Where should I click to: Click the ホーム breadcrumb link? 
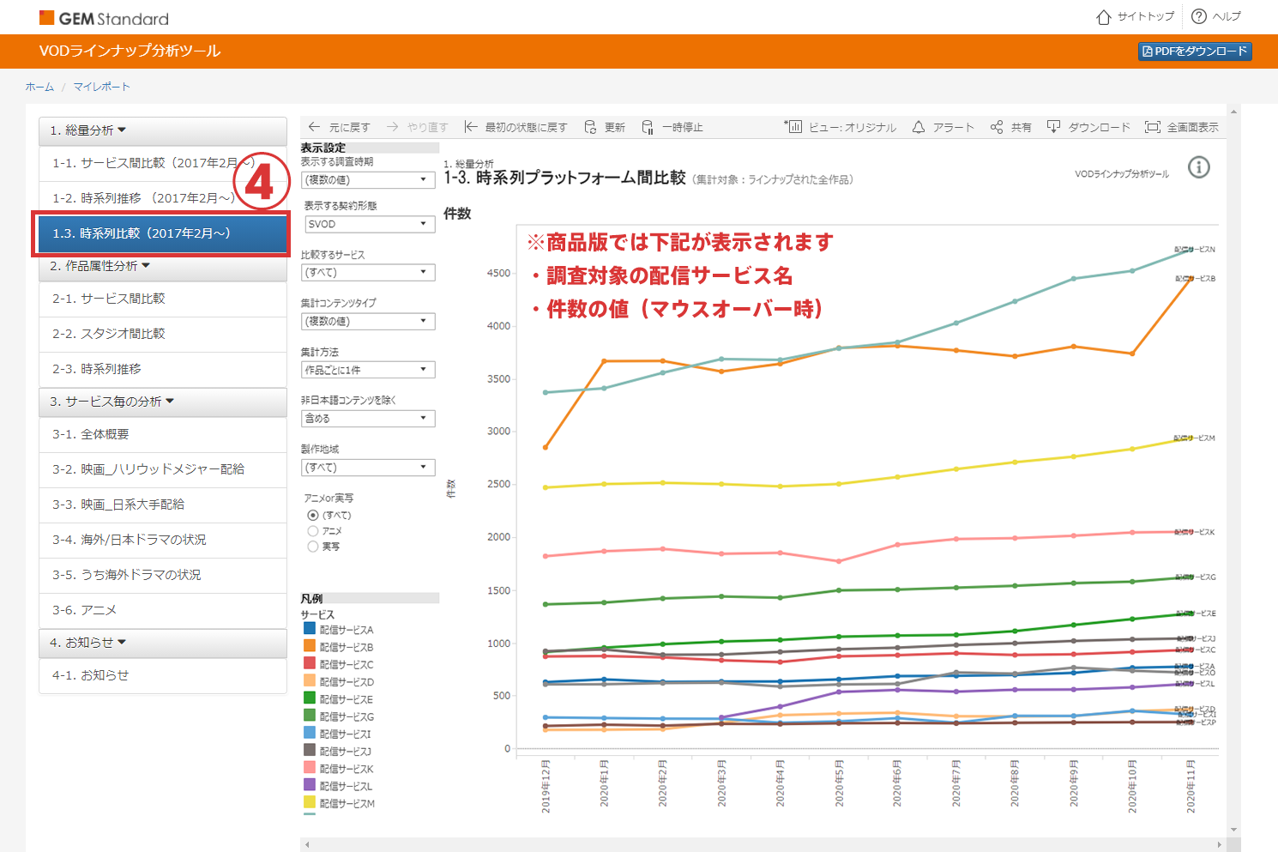tap(39, 87)
